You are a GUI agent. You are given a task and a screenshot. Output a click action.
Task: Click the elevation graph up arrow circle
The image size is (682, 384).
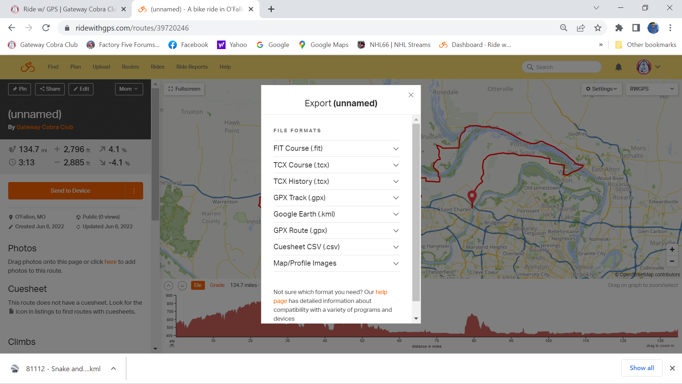coord(168,286)
